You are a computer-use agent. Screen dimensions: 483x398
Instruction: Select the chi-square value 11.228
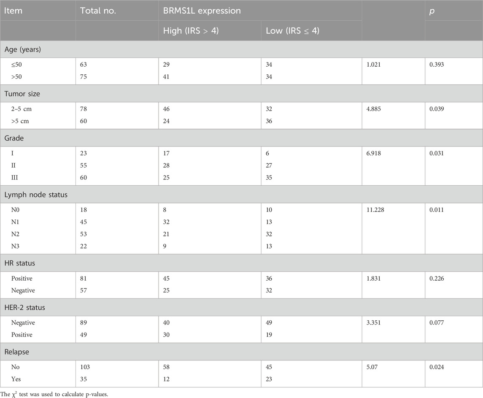(375, 210)
